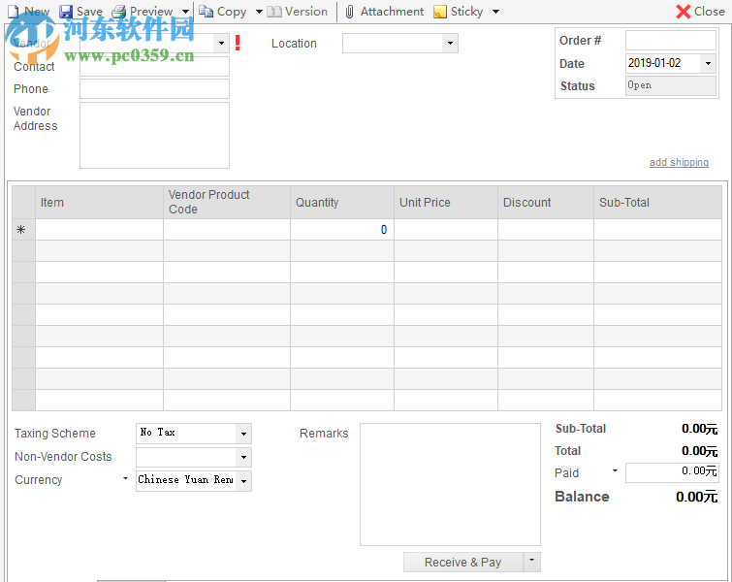Click the Attachment paperclip icon
Viewport: 732px width, 582px height.
[x=349, y=12]
